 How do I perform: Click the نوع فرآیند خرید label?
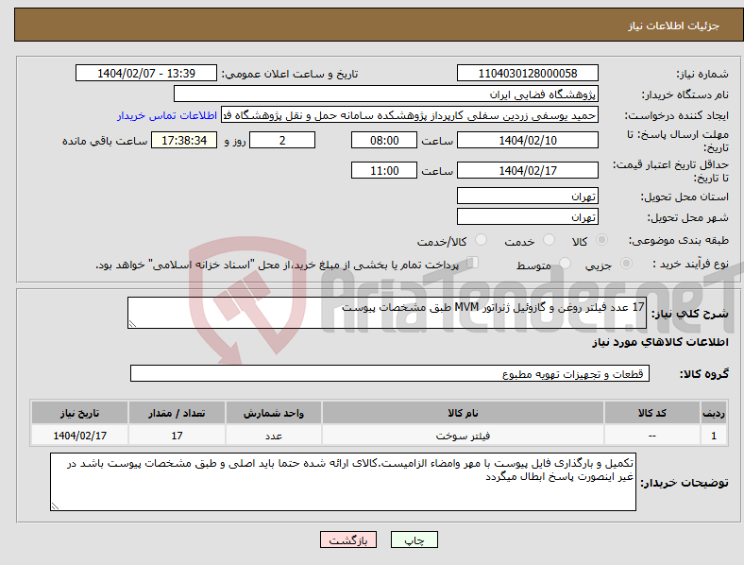(690, 264)
